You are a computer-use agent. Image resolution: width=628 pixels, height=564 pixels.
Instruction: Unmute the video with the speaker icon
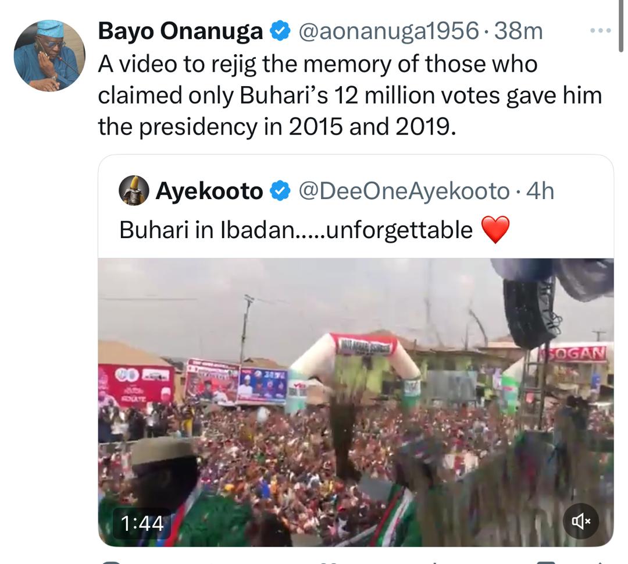click(x=581, y=520)
